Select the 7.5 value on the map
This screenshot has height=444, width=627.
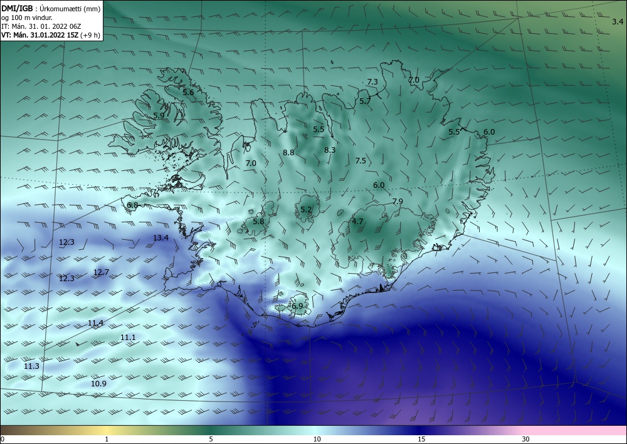[x=361, y=160]
